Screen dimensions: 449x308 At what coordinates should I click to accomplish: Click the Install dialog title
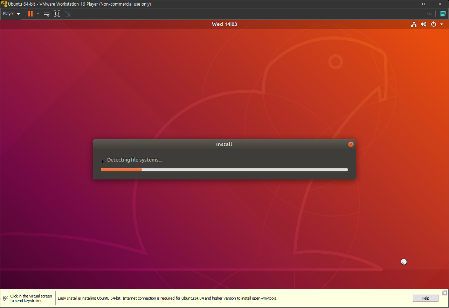click(224, 144)
